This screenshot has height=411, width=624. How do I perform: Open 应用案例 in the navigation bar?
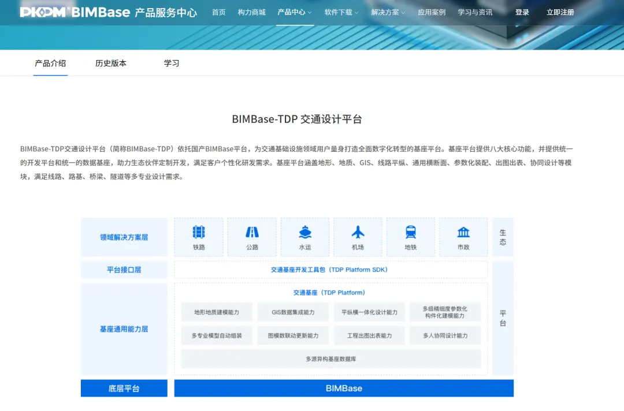[432, 12]
